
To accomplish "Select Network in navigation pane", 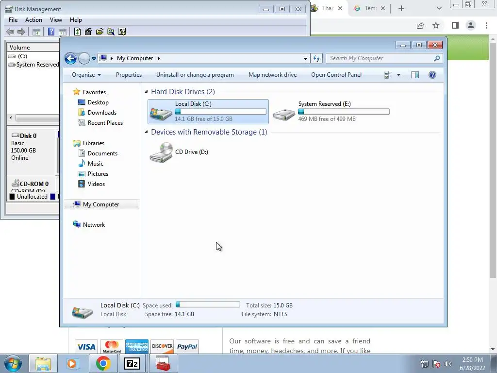I will [94, 225].
